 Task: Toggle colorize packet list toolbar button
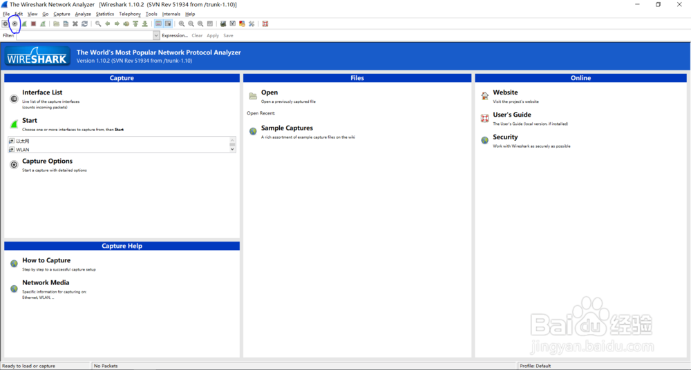[x=159, y=23]
